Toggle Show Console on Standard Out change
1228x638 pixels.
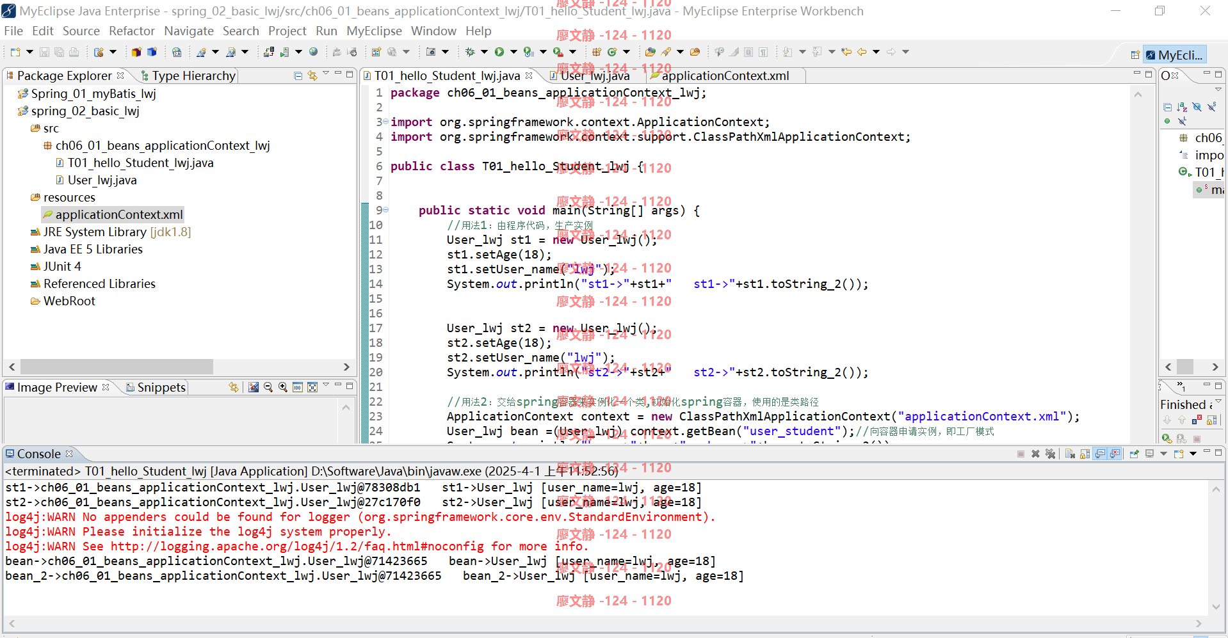[x=1100, y=454]
